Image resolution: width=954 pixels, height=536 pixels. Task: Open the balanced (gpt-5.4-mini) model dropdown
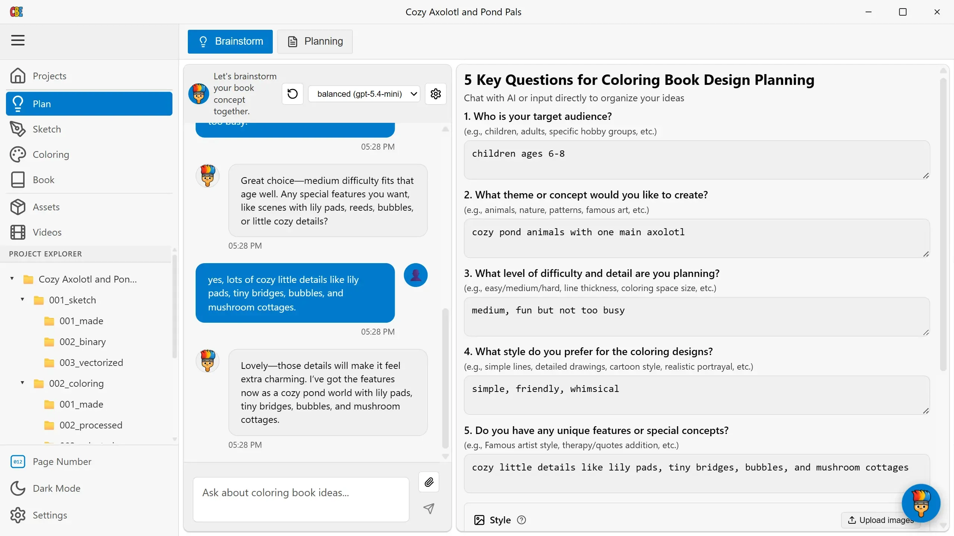(364, 94)
